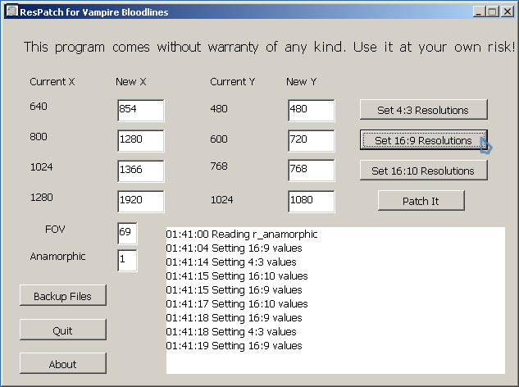
Task: Focus New X field containing 854
Action: coord(141,111)
